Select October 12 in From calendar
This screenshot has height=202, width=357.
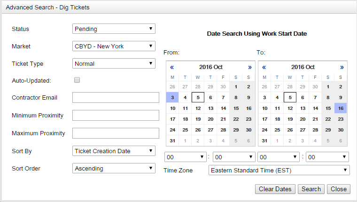click(198, 109)
